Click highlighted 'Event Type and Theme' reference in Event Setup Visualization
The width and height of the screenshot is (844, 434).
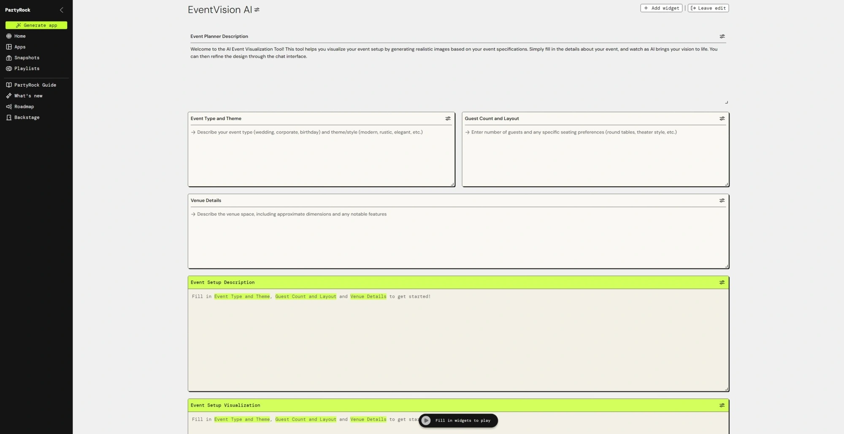pyautogui.click(x=242, y=420)
